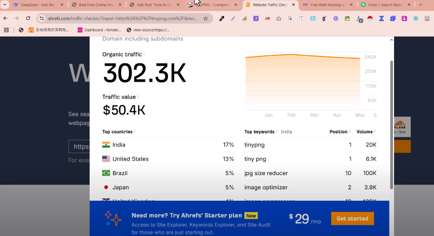Close the Free Web Hosting tab

tap(351, 5)
